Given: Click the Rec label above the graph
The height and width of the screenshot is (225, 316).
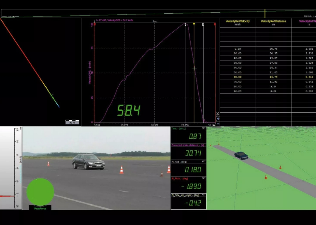Looking at the screenshot, I should click(155, 21).
